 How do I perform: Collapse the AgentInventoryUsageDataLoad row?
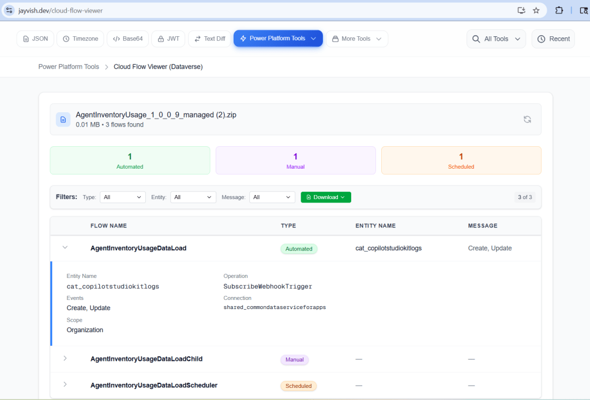click(65, 247)
